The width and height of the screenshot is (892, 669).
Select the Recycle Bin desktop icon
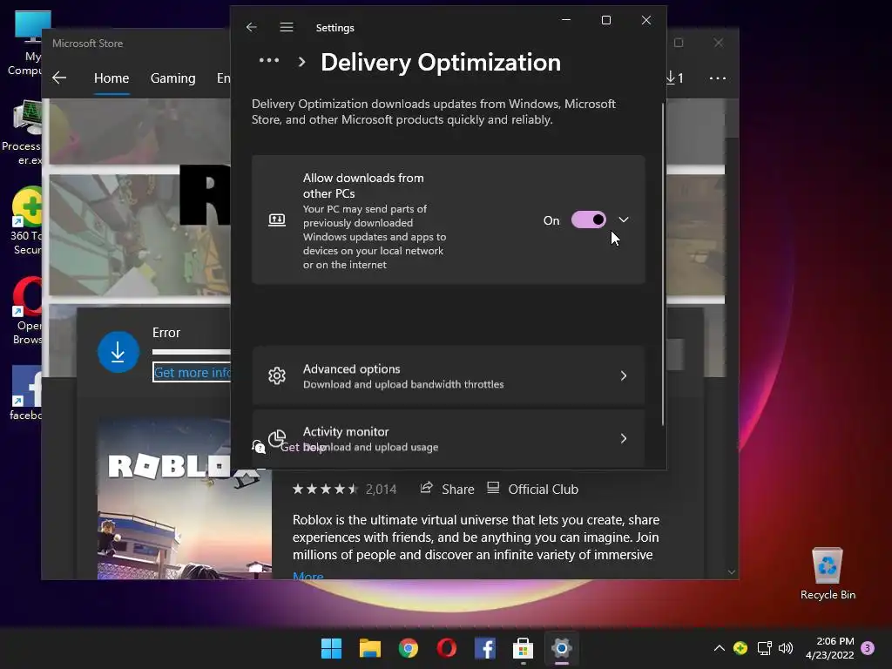coord(828,573)
